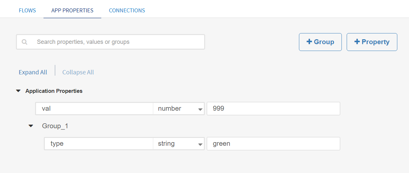The width and height of the screenshot is (409, 173).
Task: Open the string type dropdown for type
Action: [179, 144]
